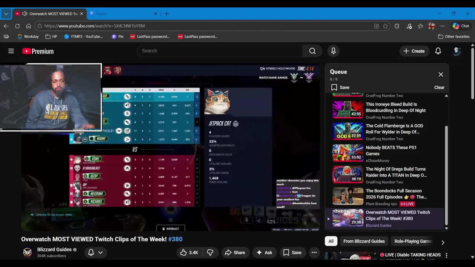Open YouTube notifications bell
475x267 pixels.
pos(438,51)
